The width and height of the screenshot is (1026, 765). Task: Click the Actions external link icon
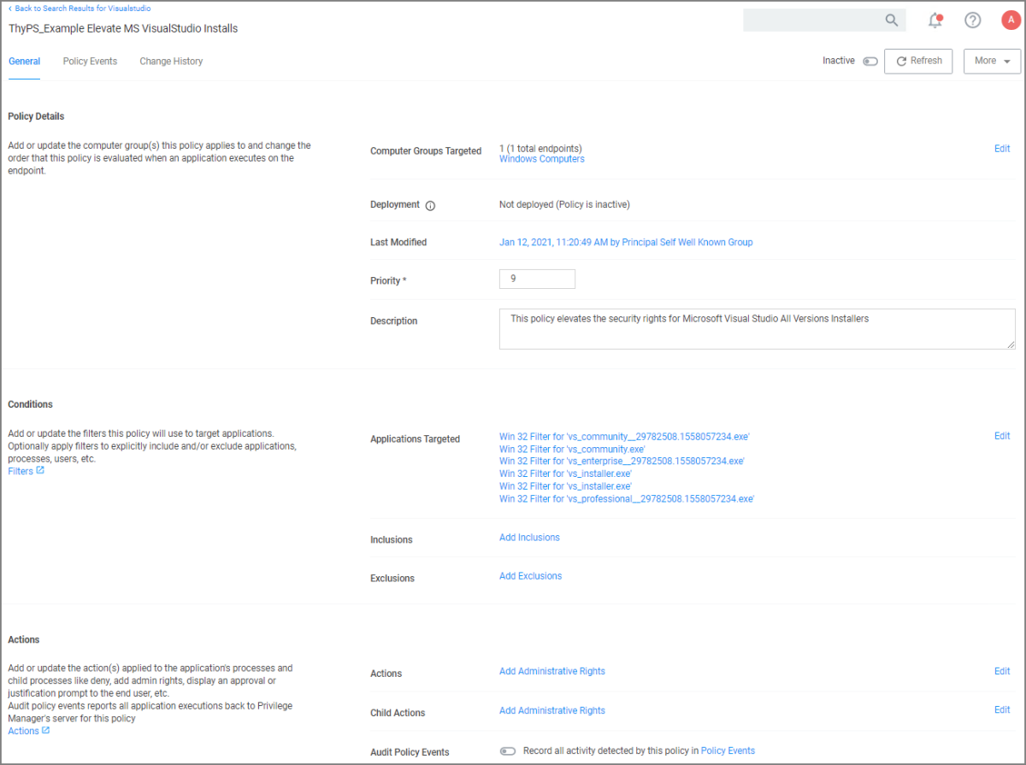coord(45,730)
